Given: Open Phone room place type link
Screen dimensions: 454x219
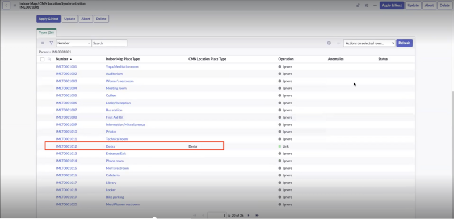Looking at the screenshot, I should (115, 161).
